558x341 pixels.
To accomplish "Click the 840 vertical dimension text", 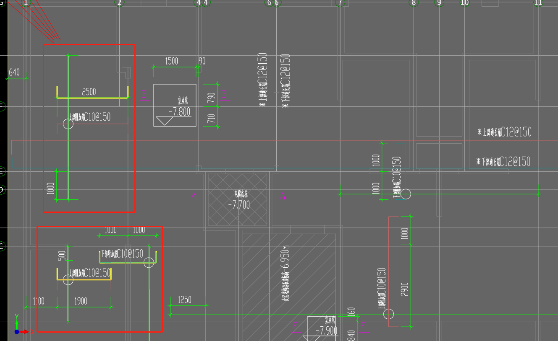I will coord(352,335).
